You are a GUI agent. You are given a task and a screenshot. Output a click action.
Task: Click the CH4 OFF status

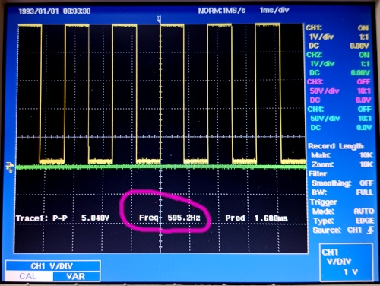364,109
